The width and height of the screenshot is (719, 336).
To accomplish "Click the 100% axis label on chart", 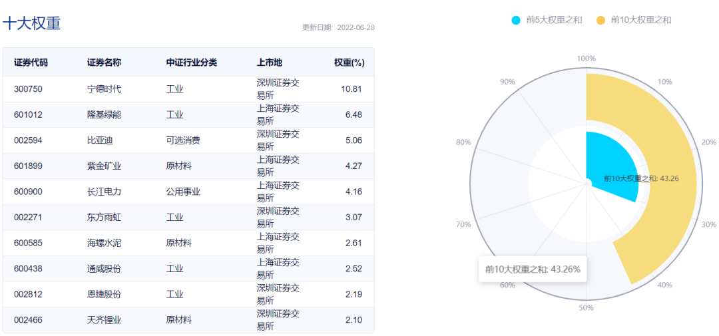I will click(x=586, y=58).
